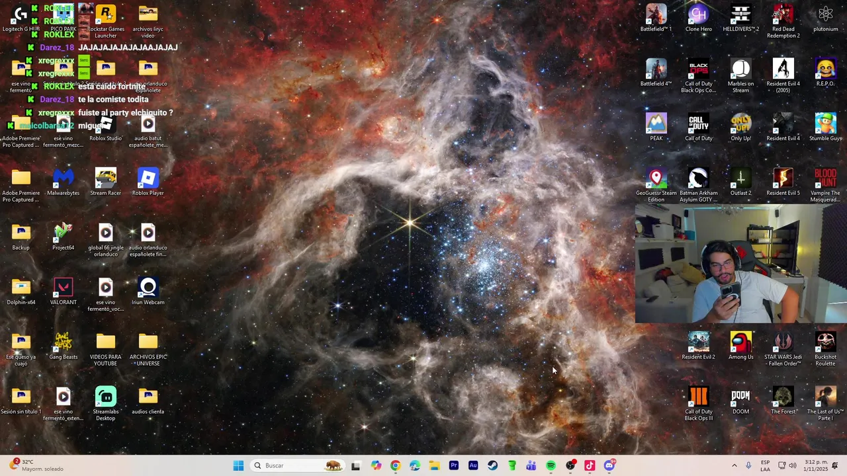Open the 'audios clienta' folder

tap(148, 402)
